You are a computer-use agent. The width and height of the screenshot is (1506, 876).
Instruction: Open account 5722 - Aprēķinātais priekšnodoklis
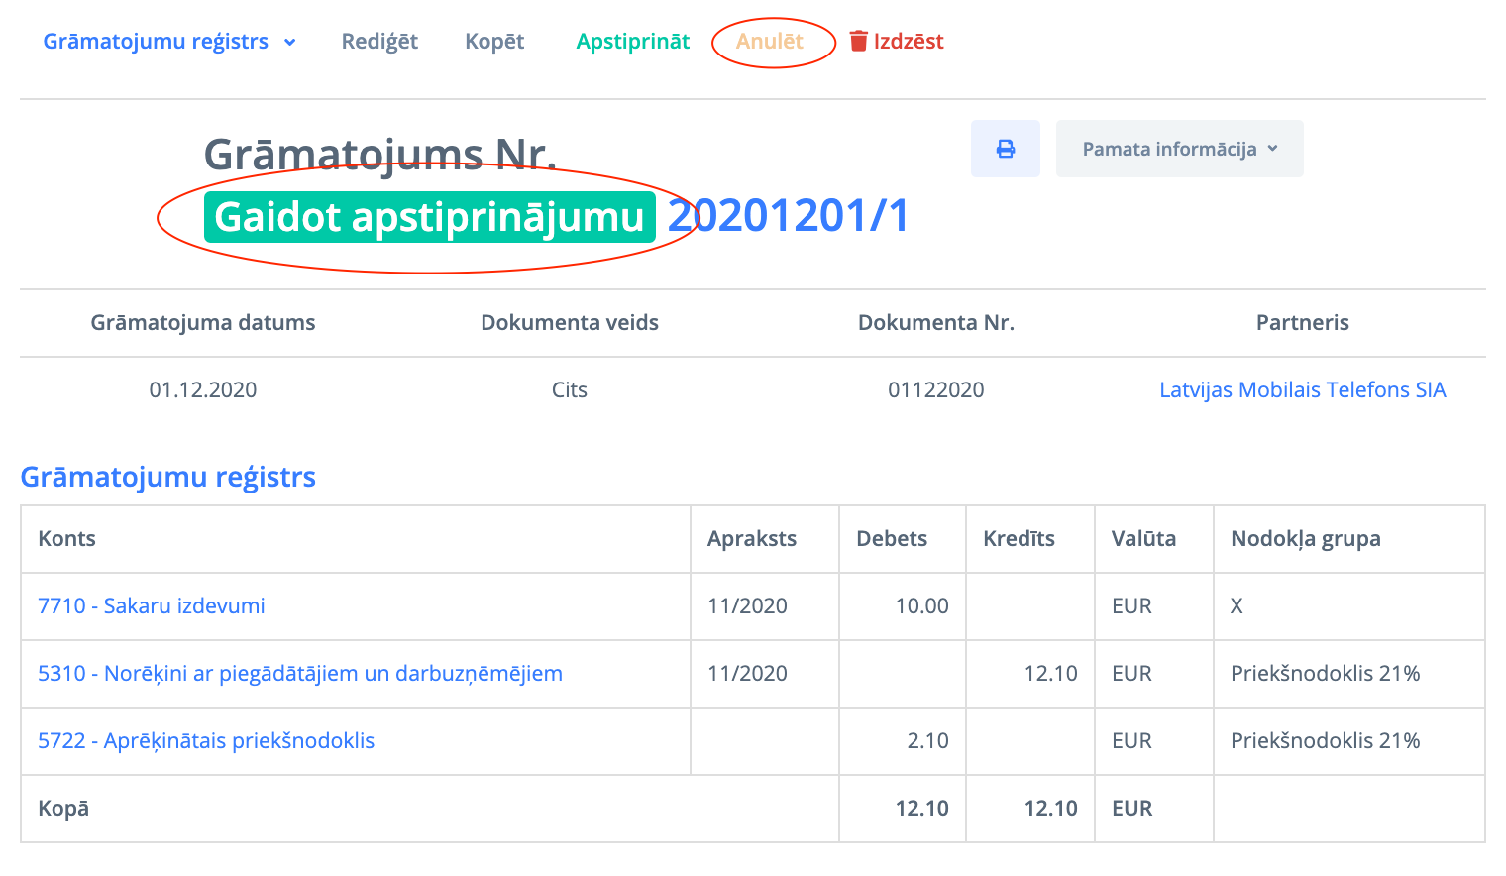206,740
